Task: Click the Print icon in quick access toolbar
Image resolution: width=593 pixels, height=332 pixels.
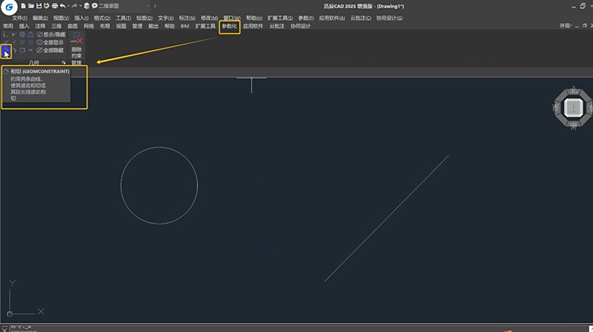Action: (x=55, y=6)
